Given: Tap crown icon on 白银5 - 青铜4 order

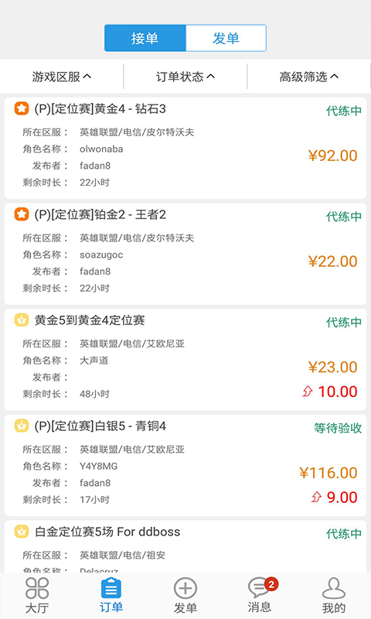Looking at the screenshot, I should click(22, 426).
